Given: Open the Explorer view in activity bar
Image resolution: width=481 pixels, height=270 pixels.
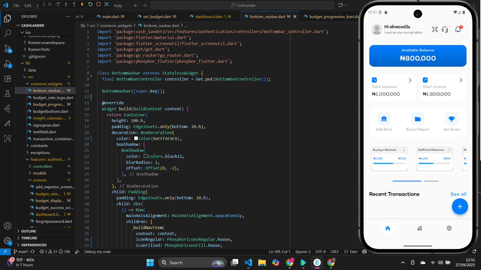Looking at the screenshot, I should click(7, 18).
